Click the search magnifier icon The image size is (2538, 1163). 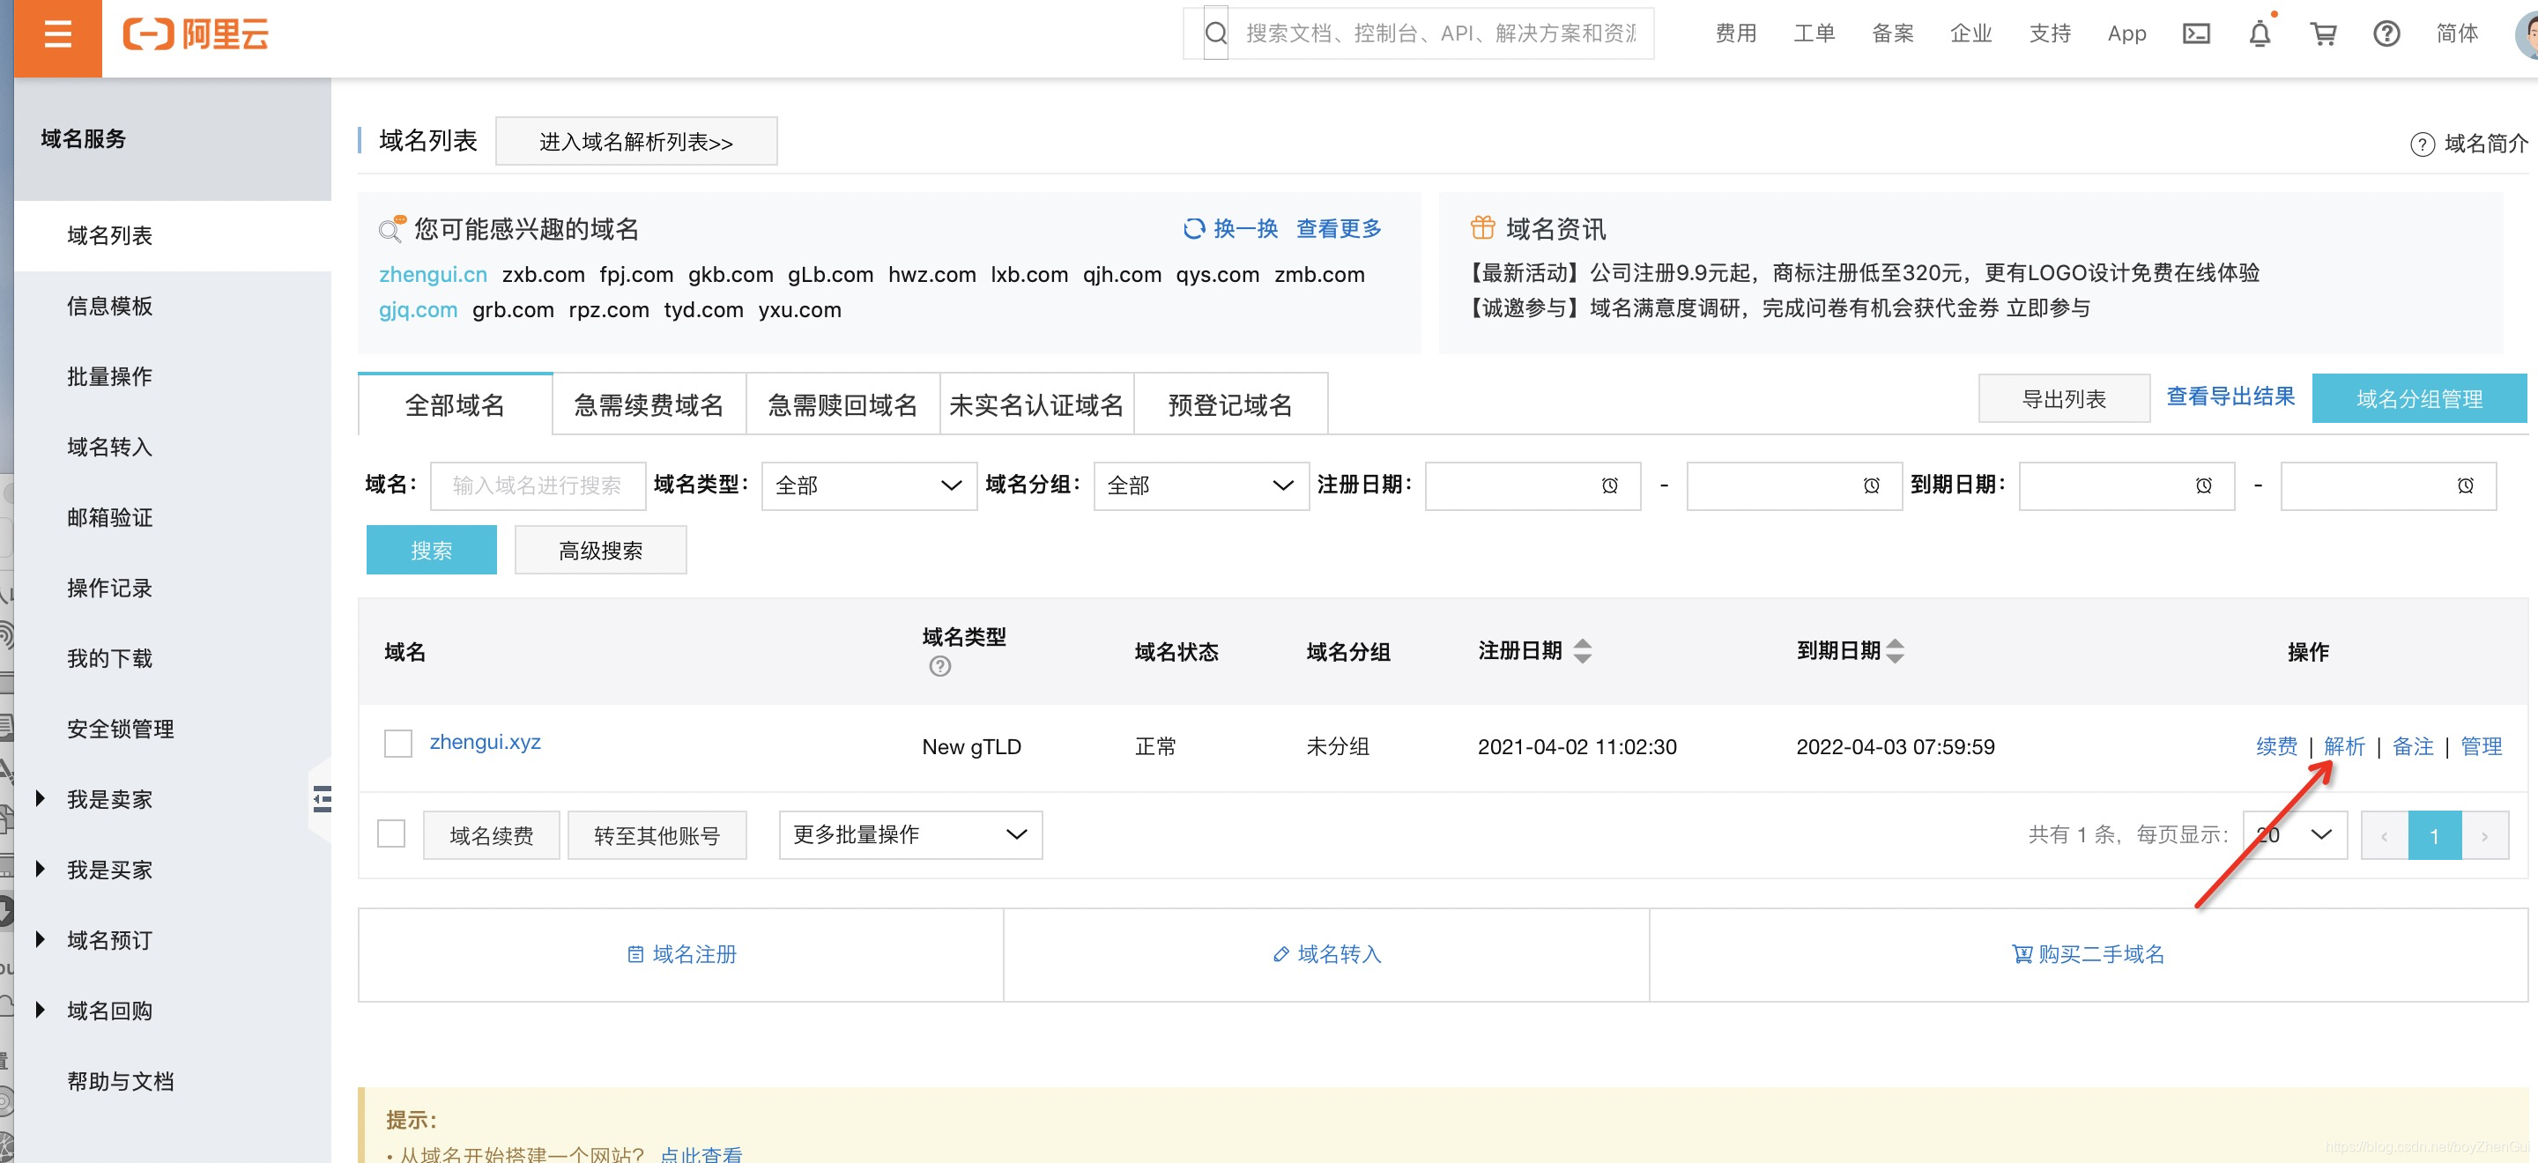[x=1216, y=33]
